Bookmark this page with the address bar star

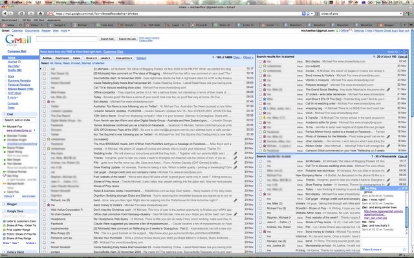coord(308,14)
